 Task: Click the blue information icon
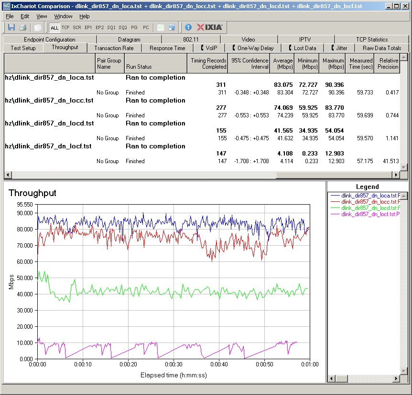188,27
